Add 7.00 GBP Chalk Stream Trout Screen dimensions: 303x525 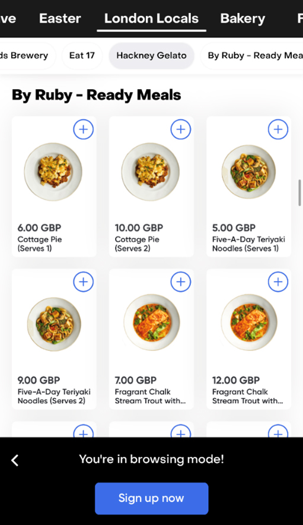tap(181, 282)
